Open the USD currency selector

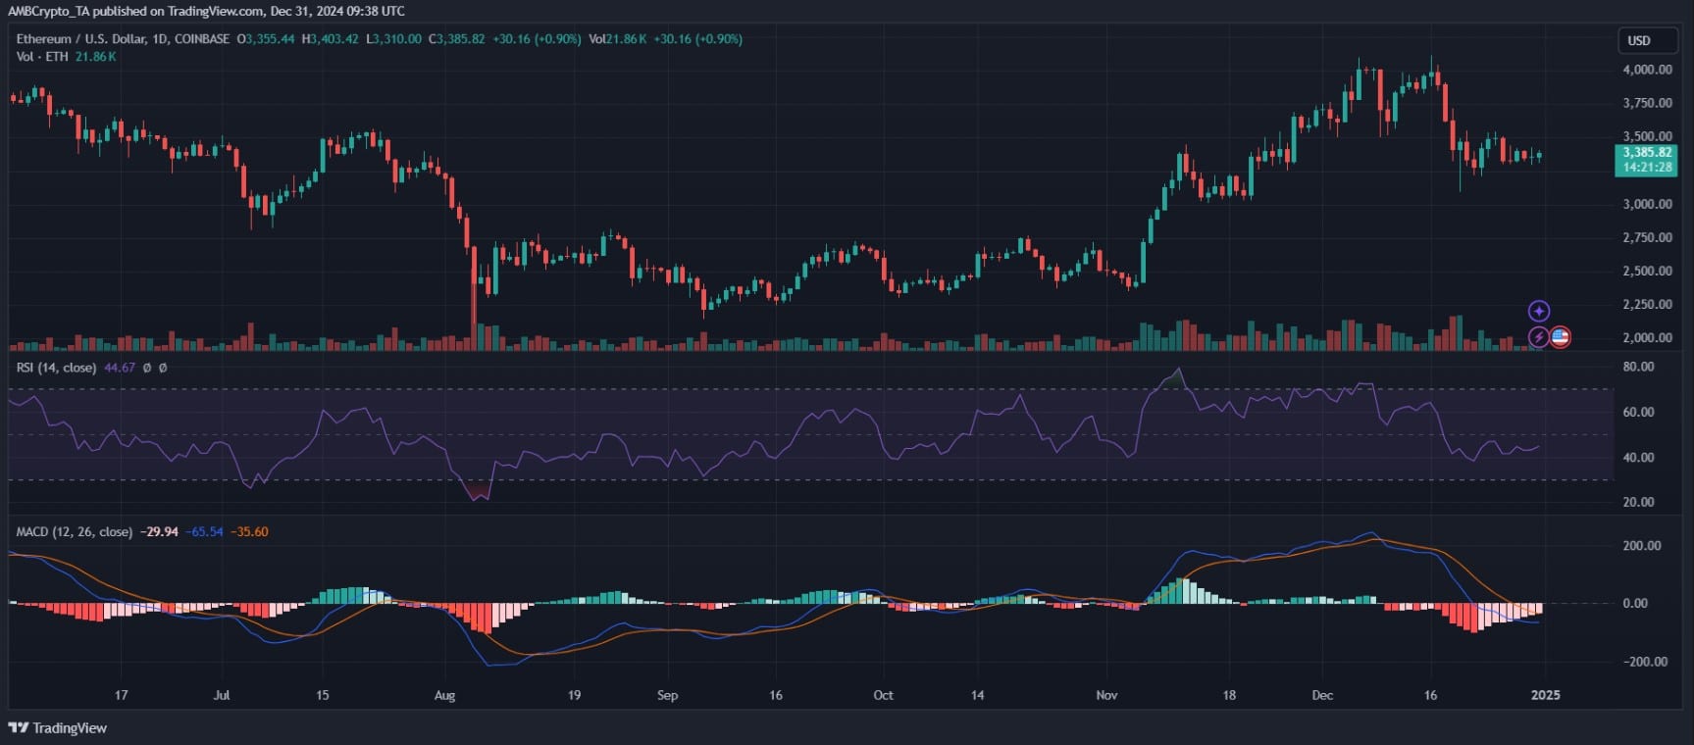coord(1639,40)
